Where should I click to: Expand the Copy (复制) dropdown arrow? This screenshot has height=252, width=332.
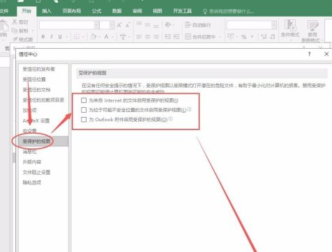33,31
